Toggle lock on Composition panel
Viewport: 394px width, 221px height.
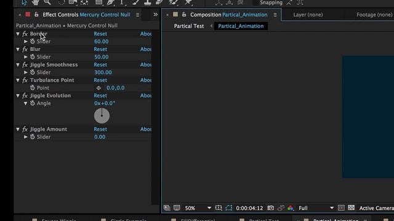(x=184, y=15)
